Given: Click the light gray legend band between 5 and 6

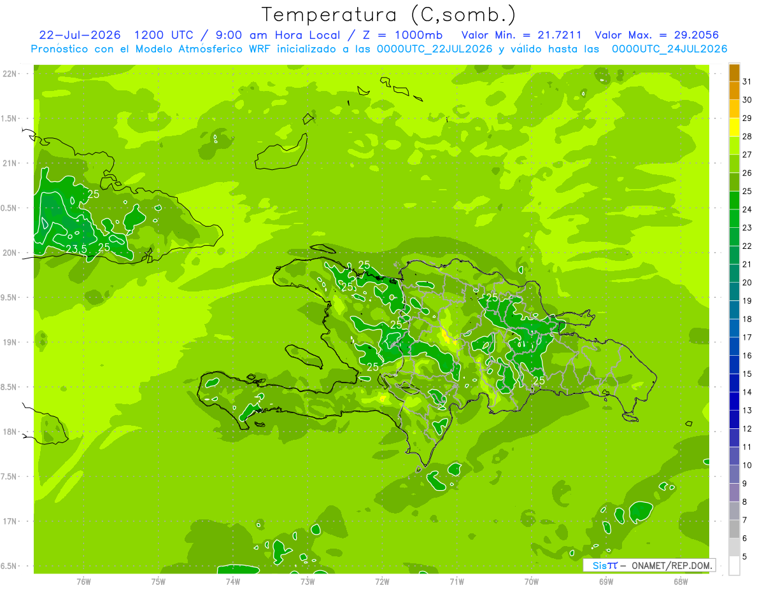Looking at the screenshot, I should pyautogui.click(x=734, y=547).
